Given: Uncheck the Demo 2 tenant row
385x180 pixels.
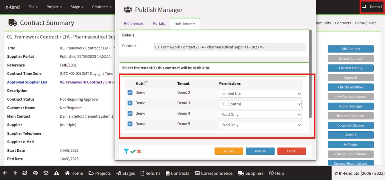Looking at the screenshot, I should [130, 92].
